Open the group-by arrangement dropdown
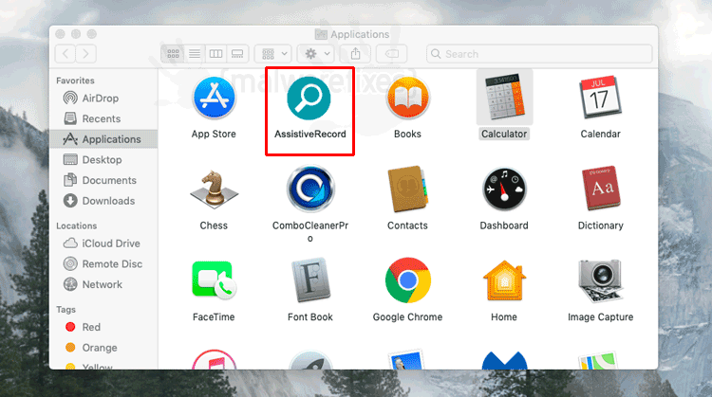Image resolution: width=712 pixels, height=397 pixels. click(272, 54)
